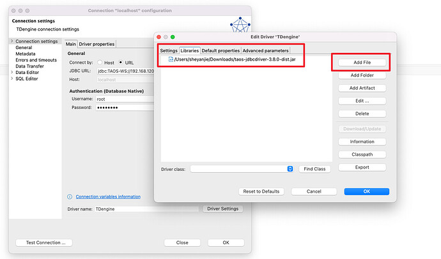Click the connection variables info icon
This screenshot has height=259, width=441.
(x=70, y=196)
